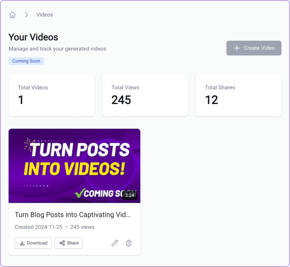Open the Turn Blog Posts video title
Viewport: 290px width, 267px height.
(72, 215)
